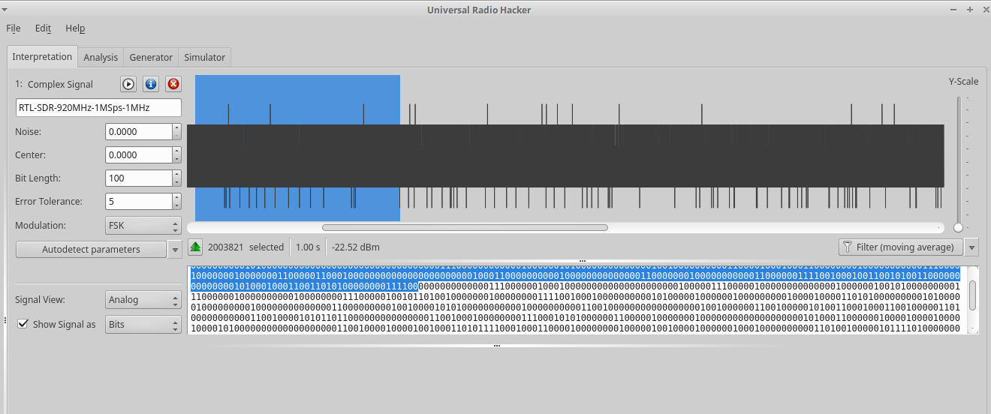Click the splitter handle below bit view
The height and width of the screenshot is (414, 991).
point(496,346)
